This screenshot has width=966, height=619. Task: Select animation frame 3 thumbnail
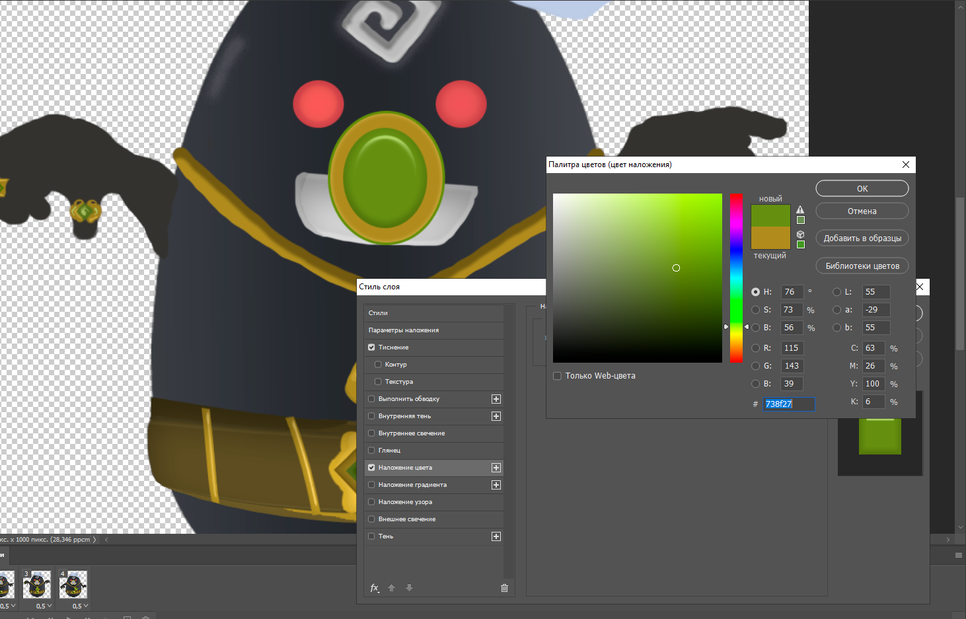click(37, 585)
